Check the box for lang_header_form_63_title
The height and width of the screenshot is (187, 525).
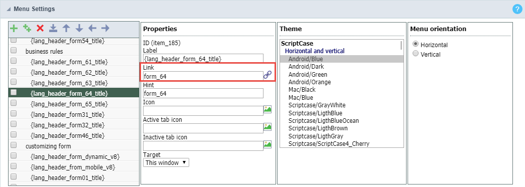pyautogui.click(x=14, y=82)
